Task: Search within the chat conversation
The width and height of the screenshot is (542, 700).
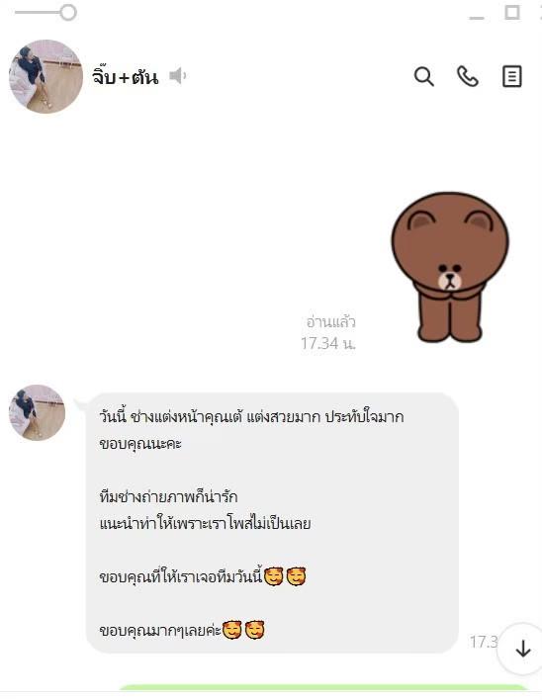Action: click(x=423, y=76)
